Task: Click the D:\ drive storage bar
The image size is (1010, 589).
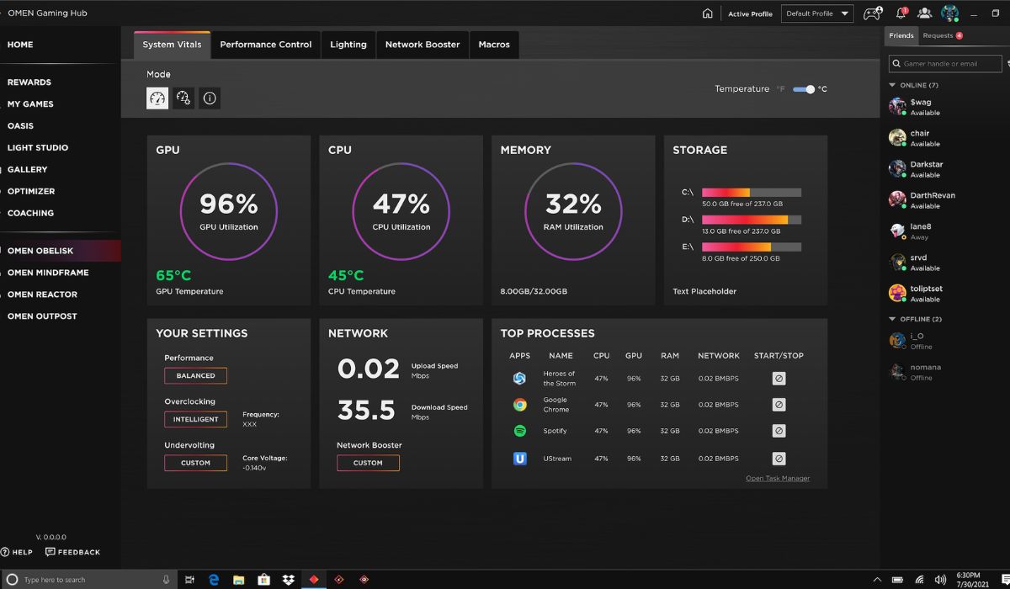Action: click(752, 220)
